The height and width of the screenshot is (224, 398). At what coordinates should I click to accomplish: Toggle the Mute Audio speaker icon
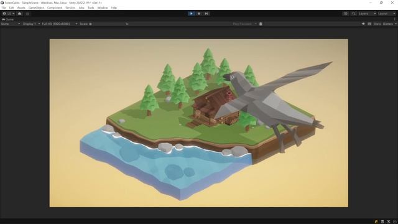tap(363, 24)
